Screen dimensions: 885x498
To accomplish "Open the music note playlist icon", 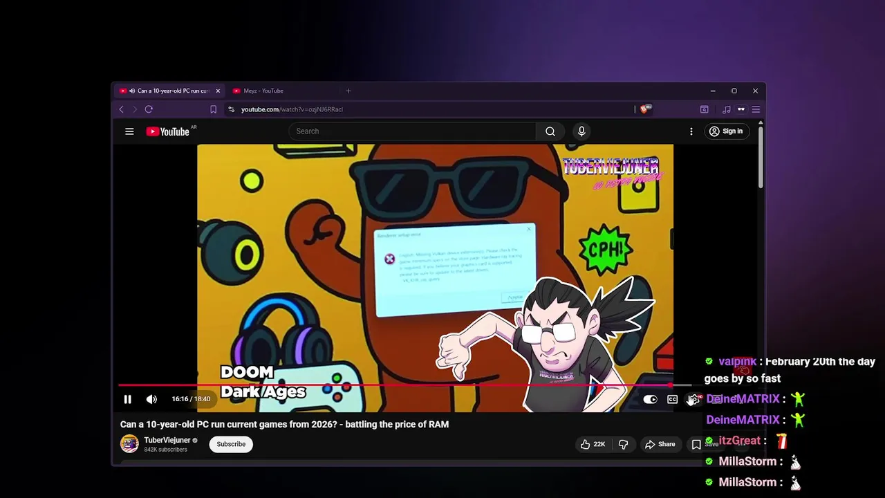I will pos(726,109).
